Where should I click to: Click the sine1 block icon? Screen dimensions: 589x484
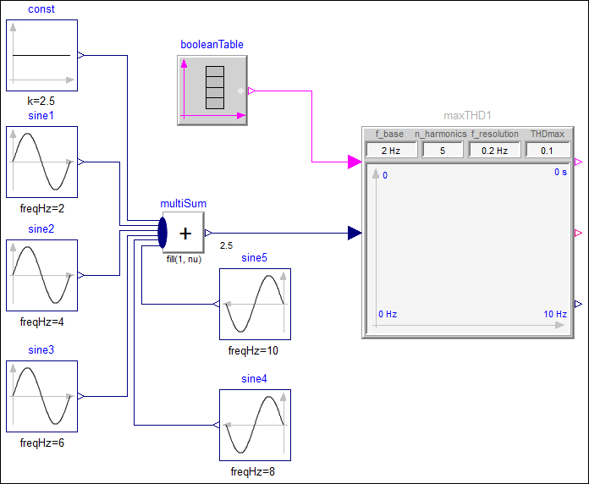(41, 162)
